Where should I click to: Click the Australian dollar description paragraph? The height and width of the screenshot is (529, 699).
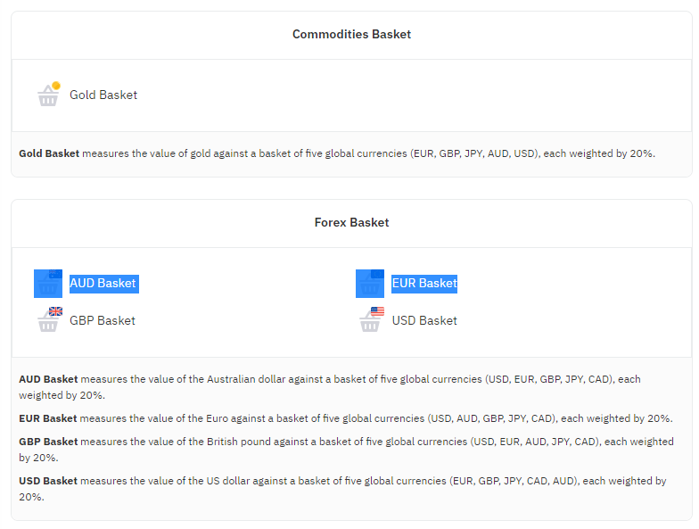point(330,387)
